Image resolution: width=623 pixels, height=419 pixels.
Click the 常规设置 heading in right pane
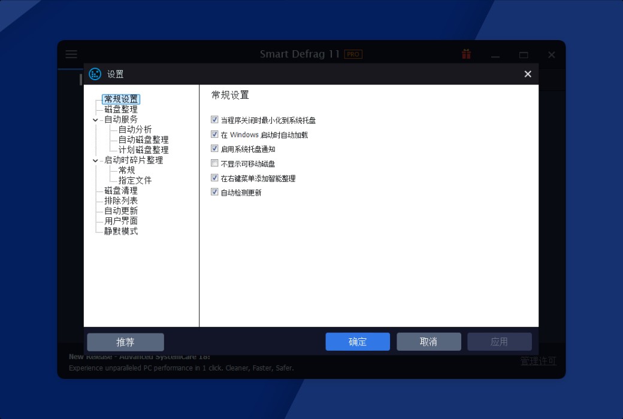pyautogui.click(x=230, y=95)
